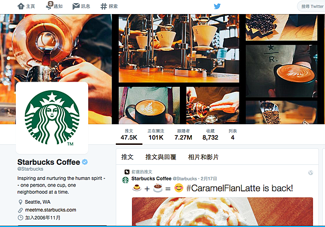Click the 搜尋 Twitter search field
325x227 pixels.
point(311,6)
